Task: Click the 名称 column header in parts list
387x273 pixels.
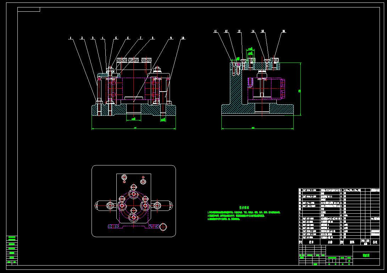Action: [330, 242]
